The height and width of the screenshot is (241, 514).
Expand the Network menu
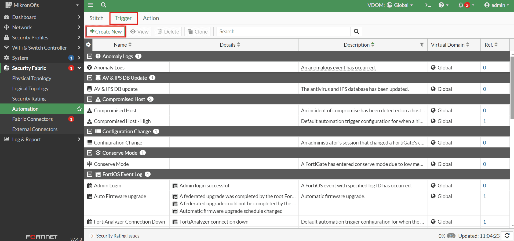pos(79,27)
